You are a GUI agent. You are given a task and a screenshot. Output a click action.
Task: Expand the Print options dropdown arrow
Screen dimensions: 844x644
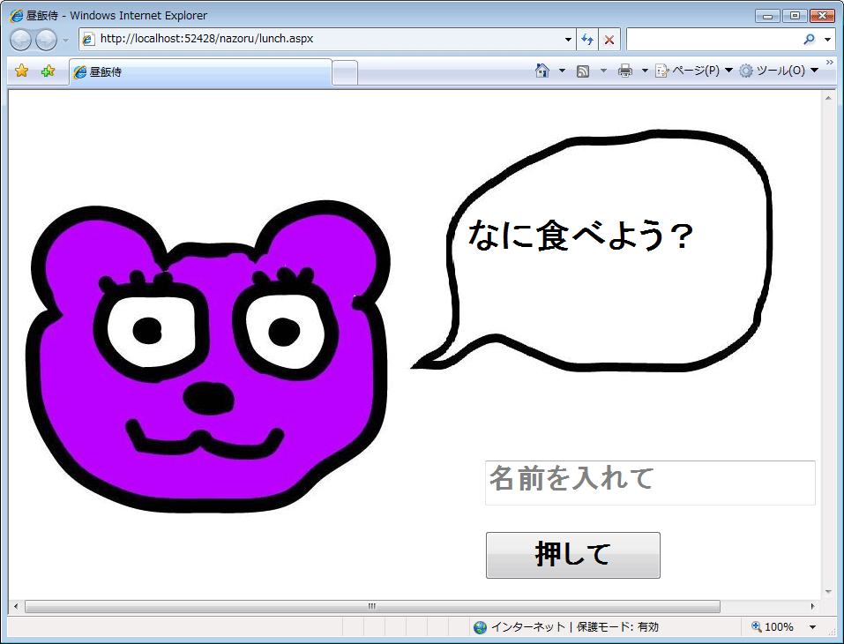pyautogui.click(x=645, y=71)
